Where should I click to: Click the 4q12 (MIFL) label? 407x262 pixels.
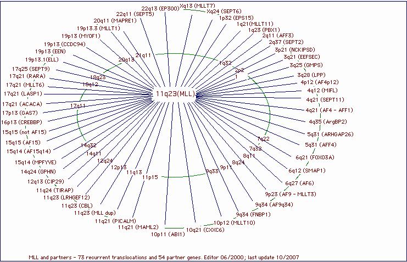point(322,91)
